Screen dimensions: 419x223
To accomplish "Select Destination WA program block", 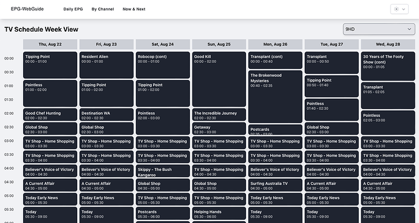I will click(106, 115).
